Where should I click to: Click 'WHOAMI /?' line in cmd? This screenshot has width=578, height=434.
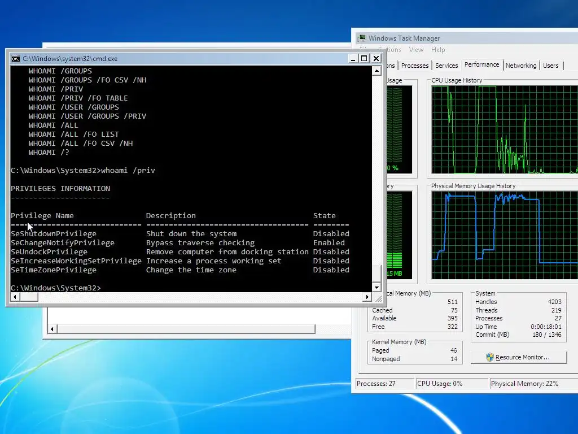pos(49,153)
